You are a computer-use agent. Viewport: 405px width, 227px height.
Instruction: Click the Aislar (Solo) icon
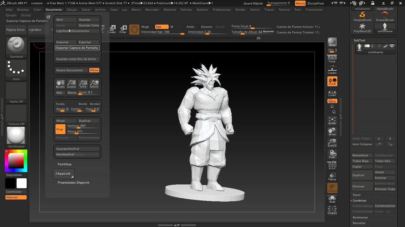[332, 199]
